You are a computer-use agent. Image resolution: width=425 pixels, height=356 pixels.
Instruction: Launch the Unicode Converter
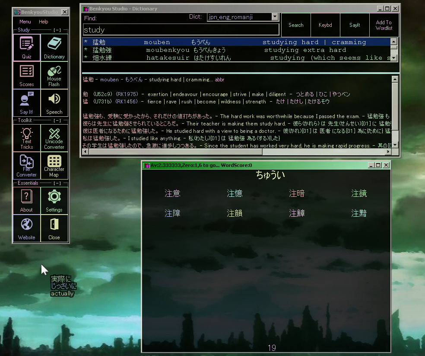point(54,138)
